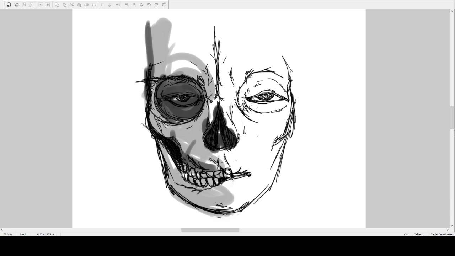Click the 0.0 ° rotation value
Image resolution: width=455 pixels, height=256 pixels.
pyautogui.click(x=23, y=234)
